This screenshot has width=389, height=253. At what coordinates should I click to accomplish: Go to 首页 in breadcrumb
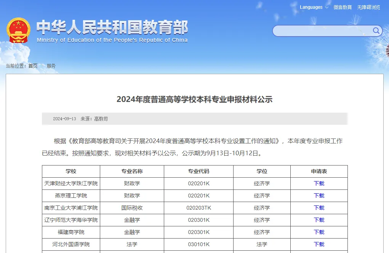[x=33, y=66]
